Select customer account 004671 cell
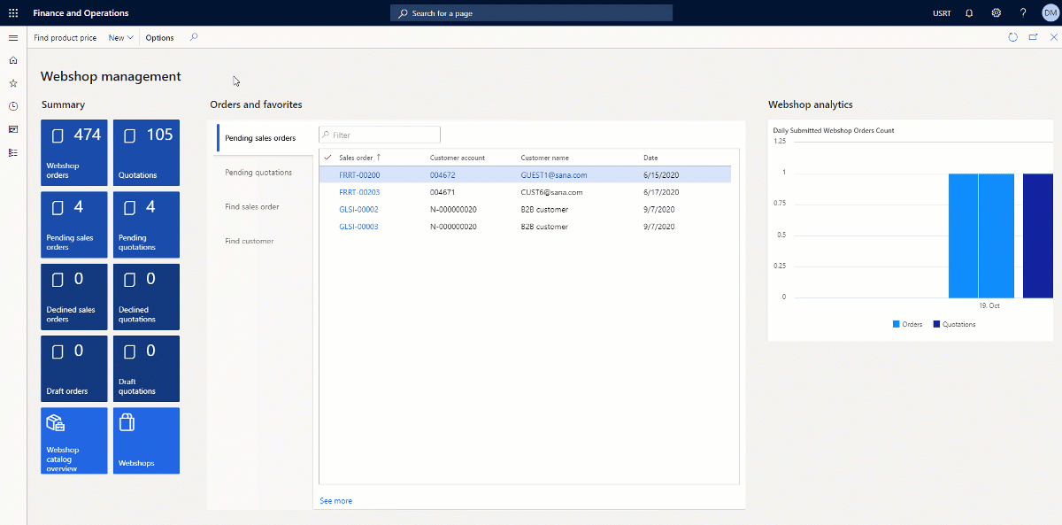 (x=442, y=192)
